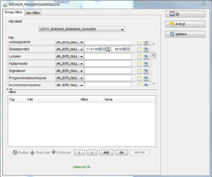The image size is (212, 177).
Task: Insert an opening parenthesis
Action: pyautogui.click(x=79, y=152)
